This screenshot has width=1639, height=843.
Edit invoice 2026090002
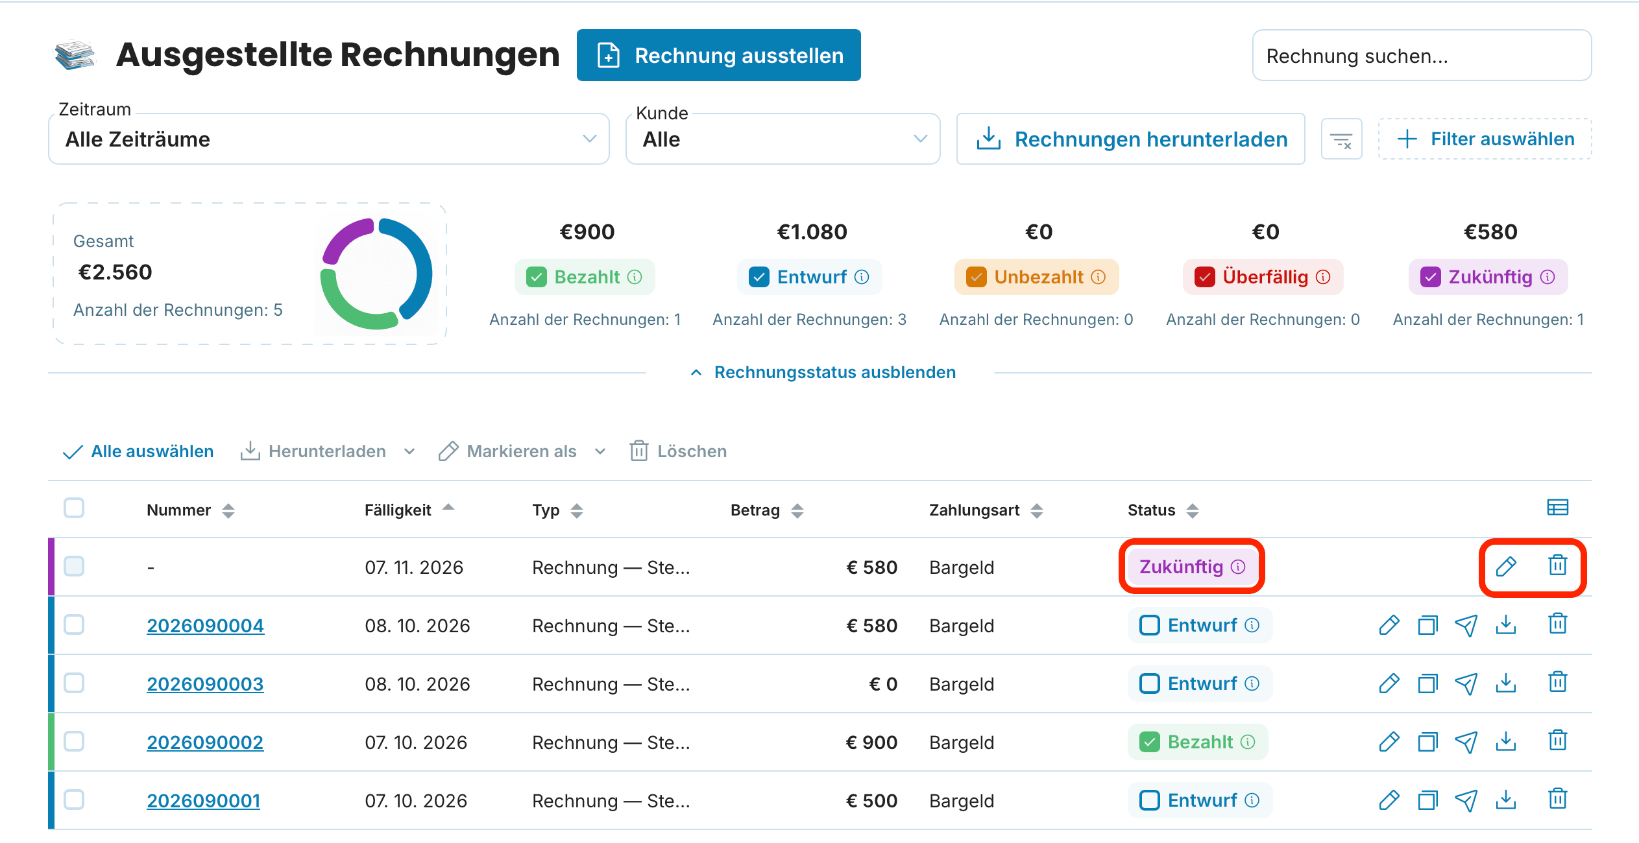[x=1389, y=742]
